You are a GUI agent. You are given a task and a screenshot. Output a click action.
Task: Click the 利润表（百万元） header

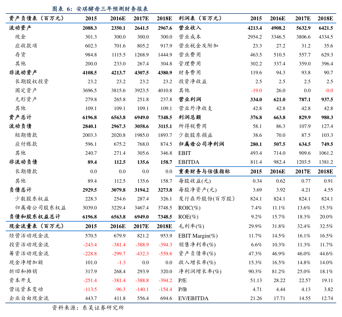(x=200, y=18)
